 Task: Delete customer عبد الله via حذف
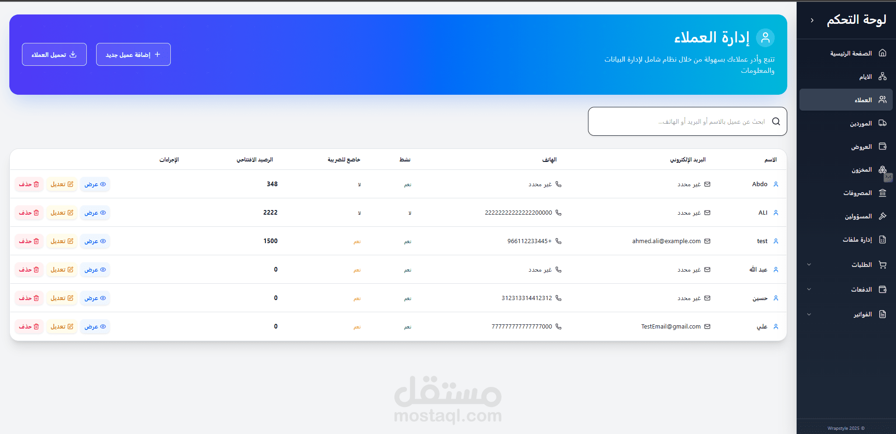[x=29, y=270]
